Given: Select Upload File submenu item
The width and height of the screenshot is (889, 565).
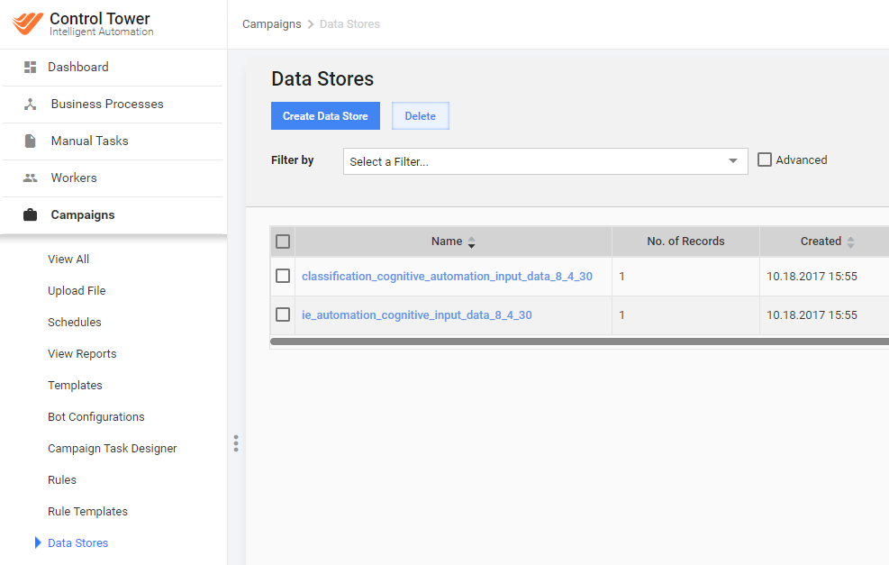Looking at the screenshot, I should 77,290.
